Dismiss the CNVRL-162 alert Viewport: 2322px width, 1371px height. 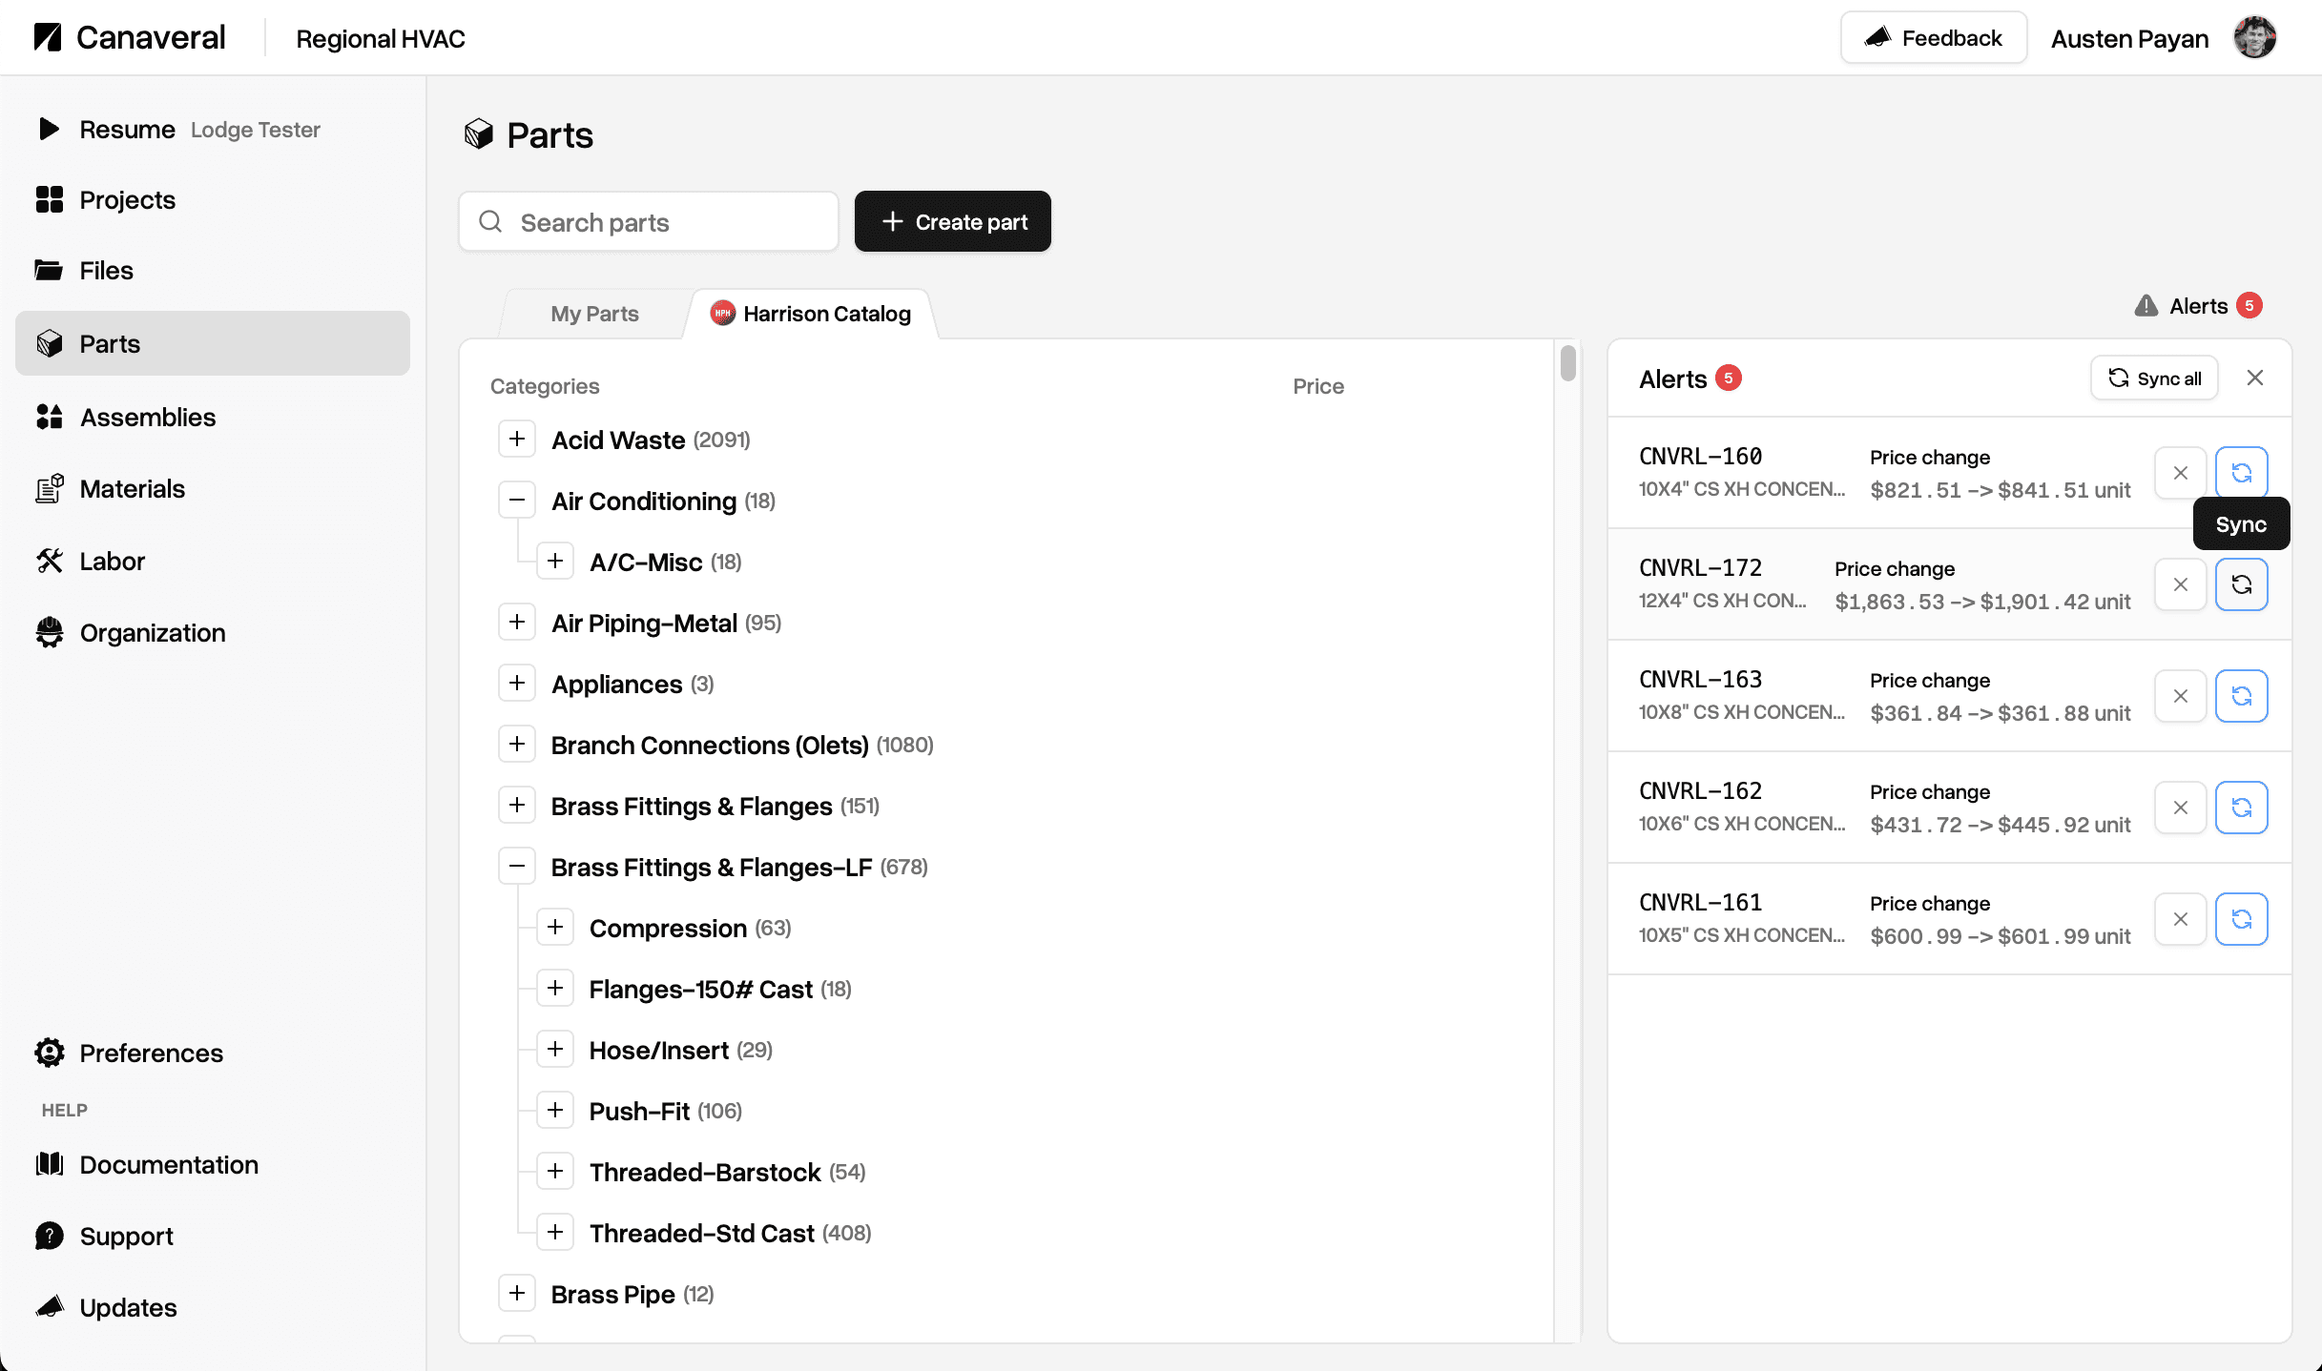(2181, 808)
